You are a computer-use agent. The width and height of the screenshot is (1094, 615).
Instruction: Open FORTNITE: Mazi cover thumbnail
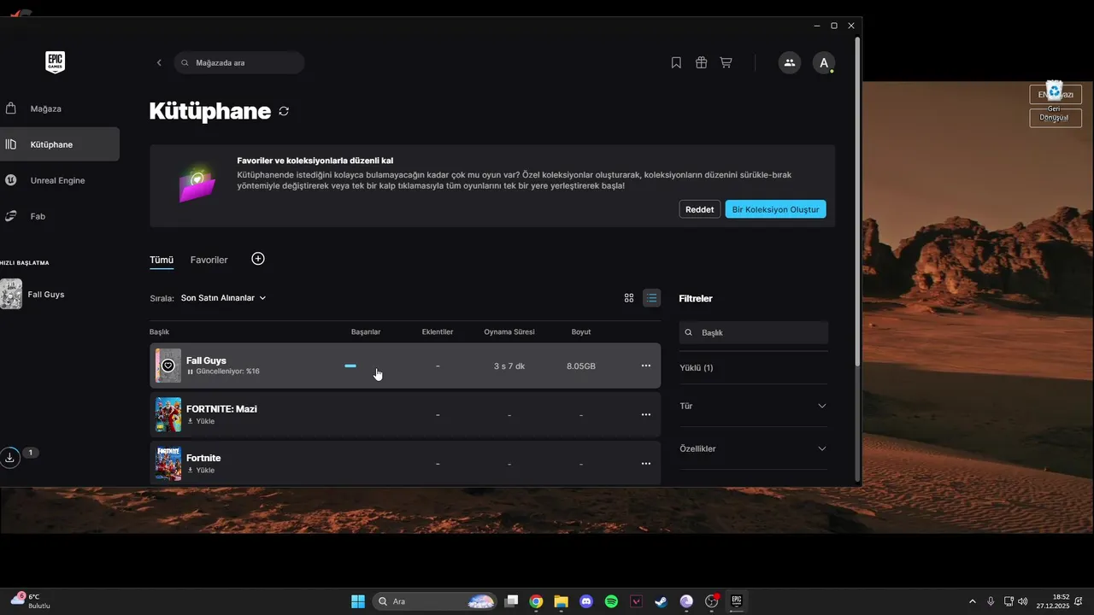[x=168, y=414]
